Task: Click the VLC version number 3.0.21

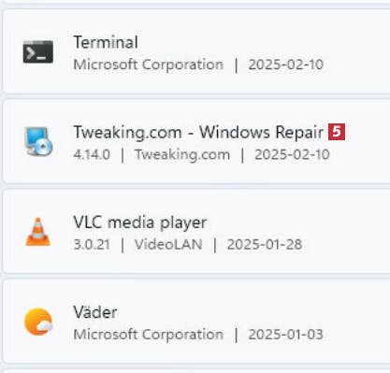Action: (92, 245)
